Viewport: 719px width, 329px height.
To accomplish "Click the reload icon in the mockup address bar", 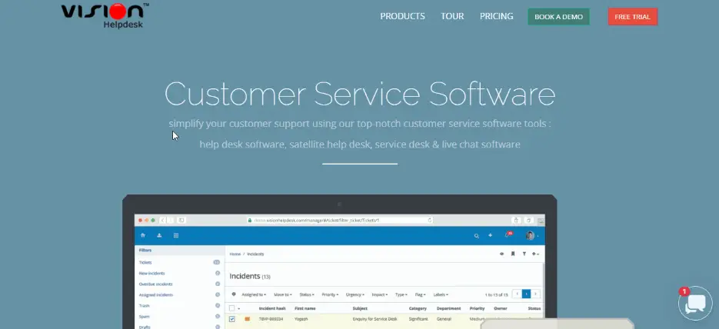I will pos(430,221).
